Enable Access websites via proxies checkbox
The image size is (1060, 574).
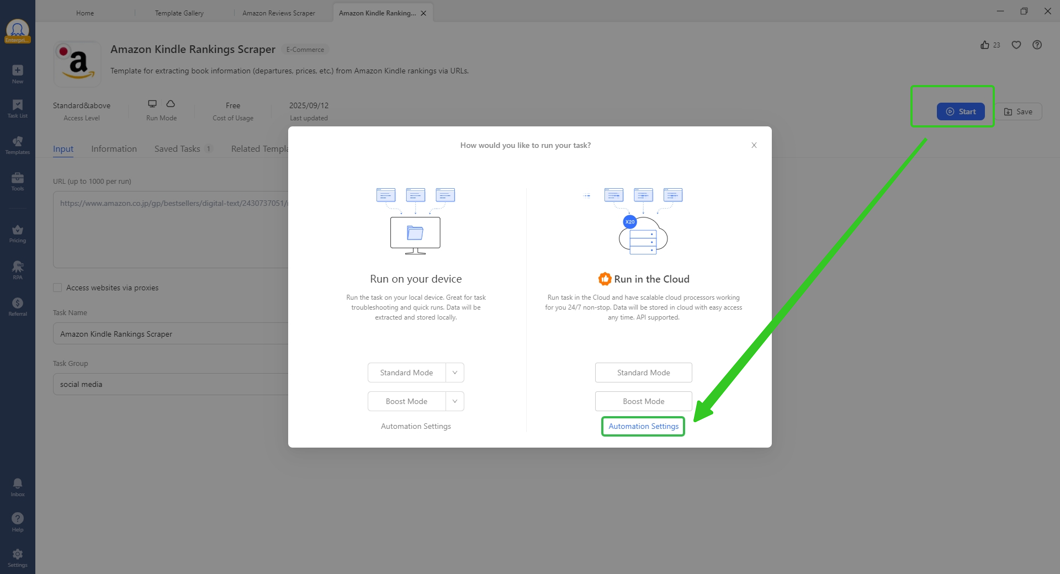pos(57,288)
